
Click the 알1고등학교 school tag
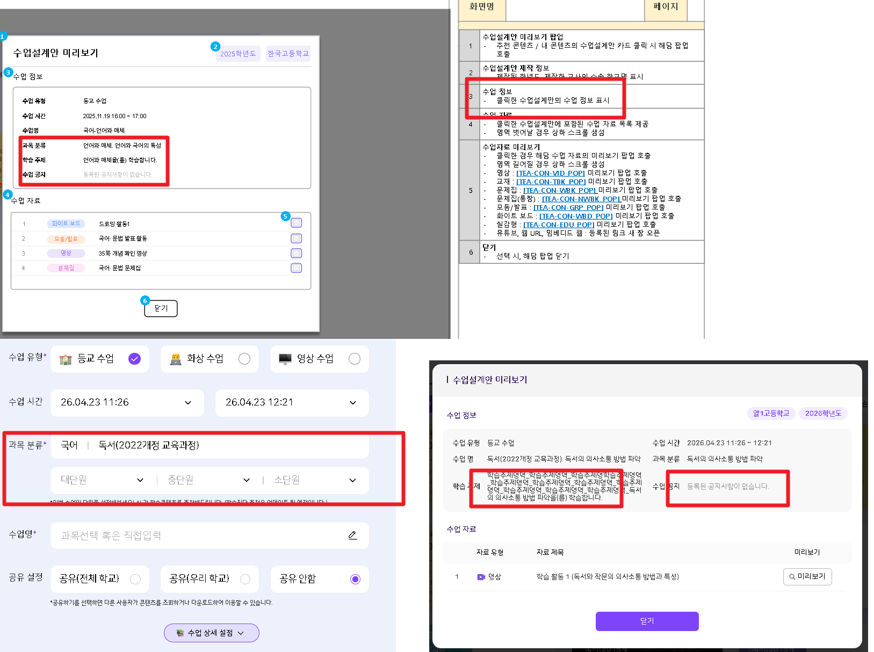click(x=771, y=413)
